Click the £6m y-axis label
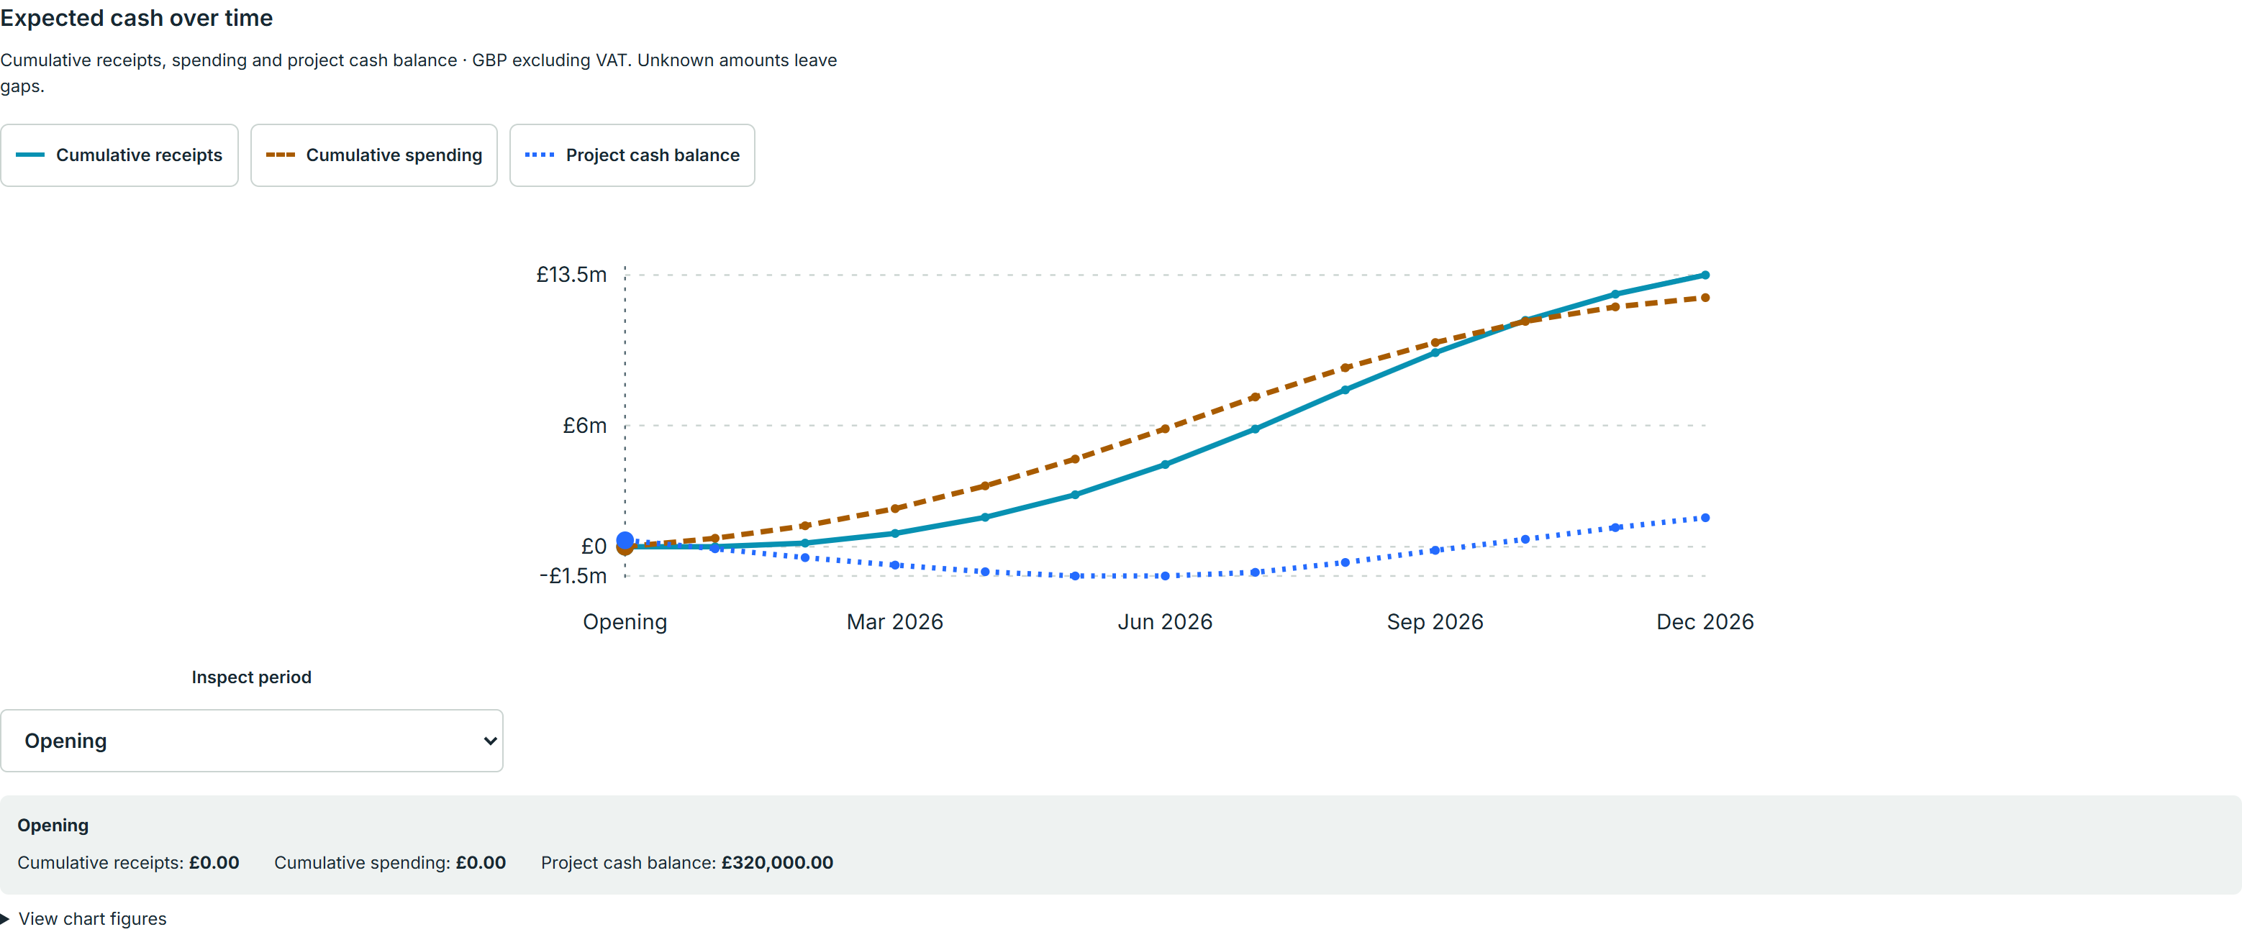 584,426
